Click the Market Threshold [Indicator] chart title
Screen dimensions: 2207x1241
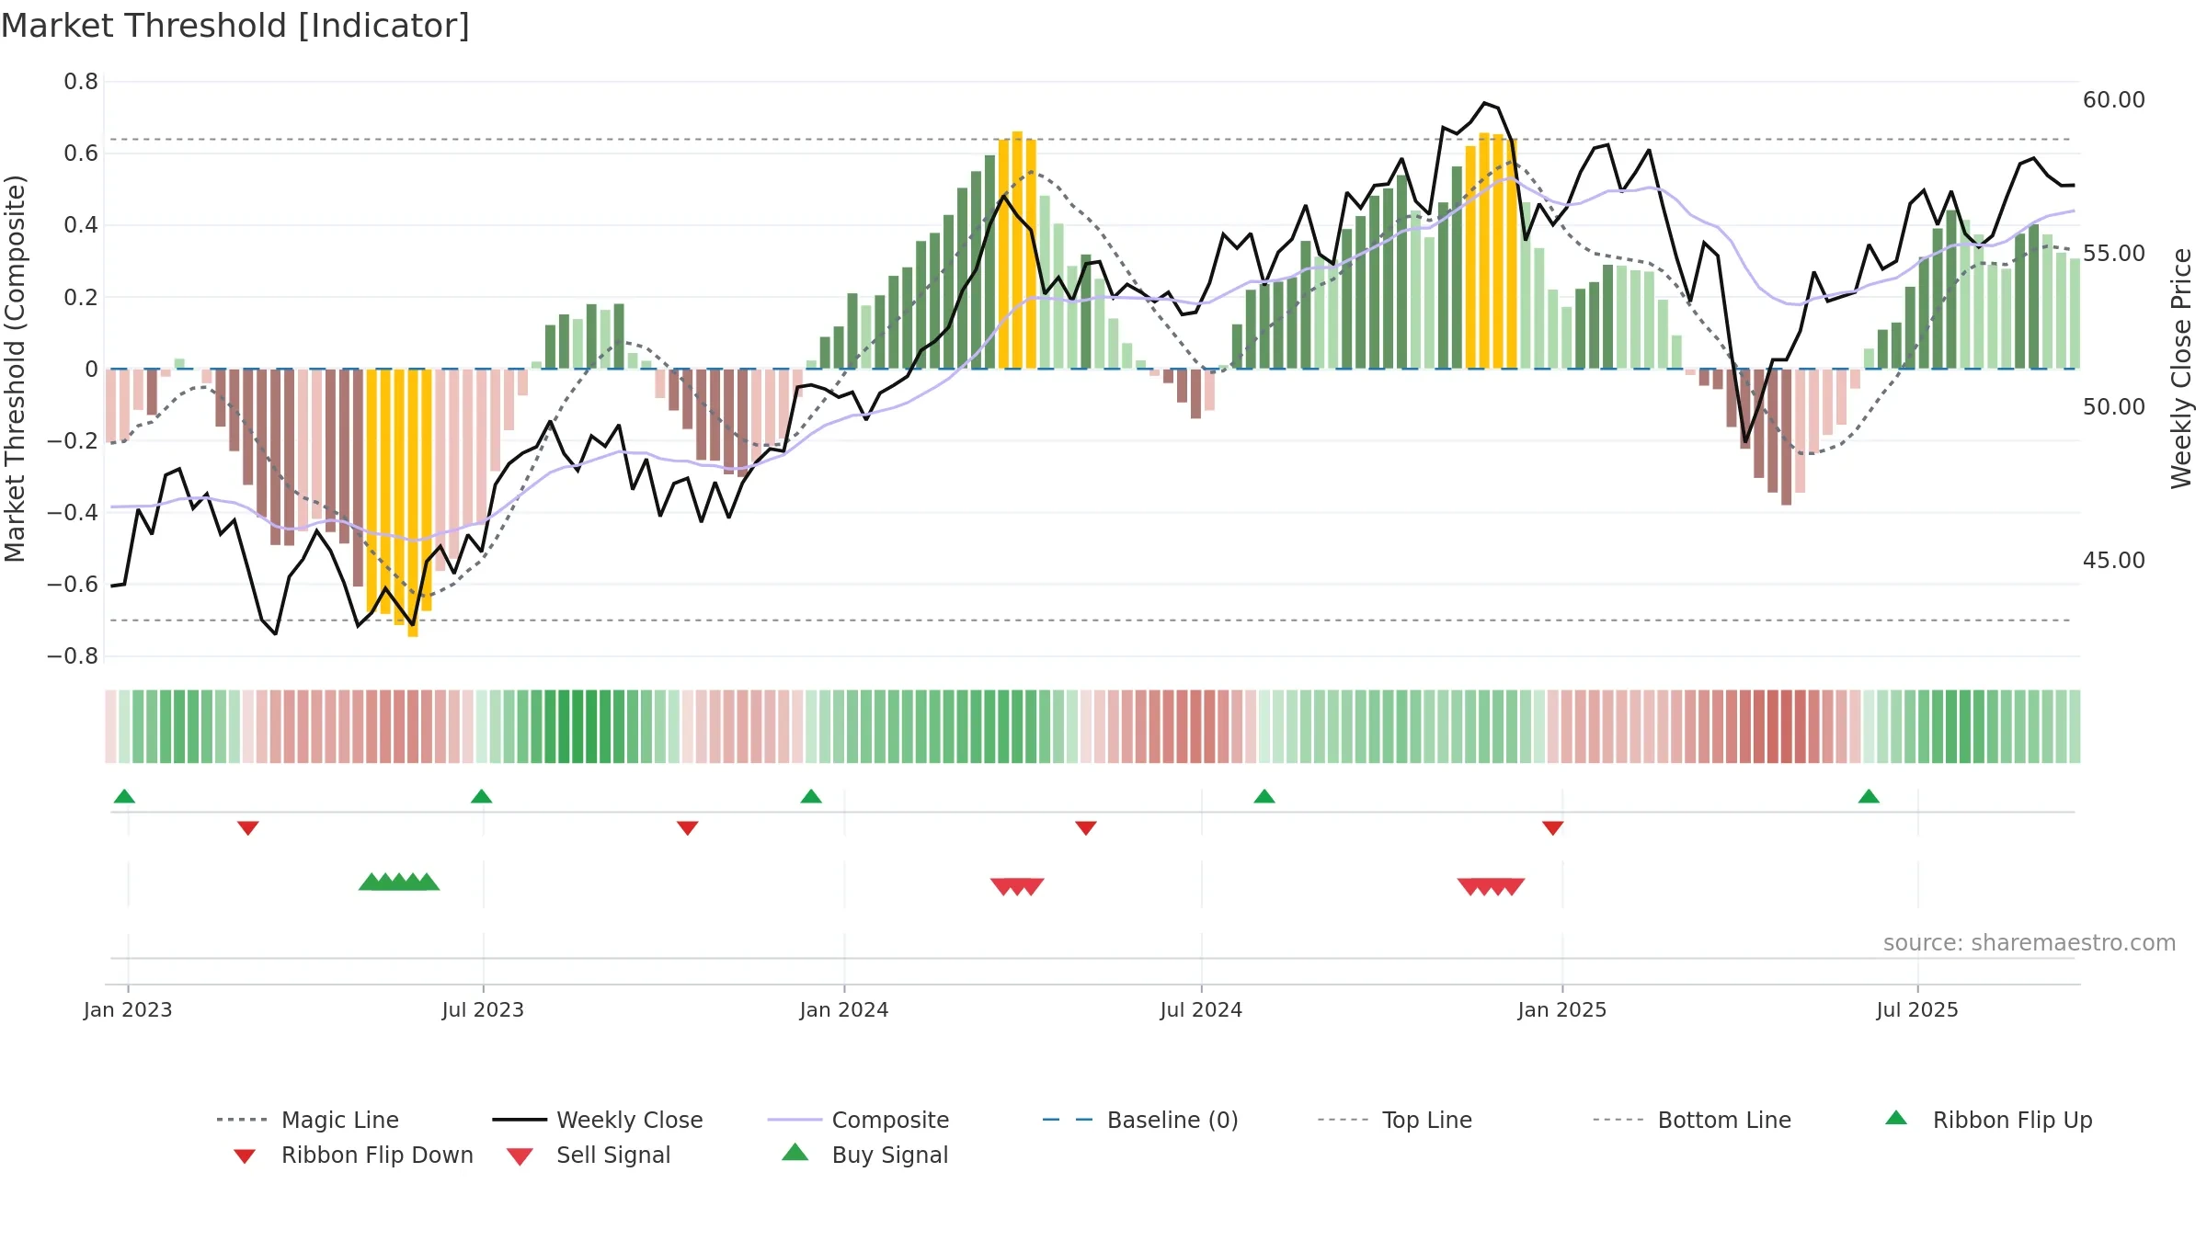pos(235,26)
